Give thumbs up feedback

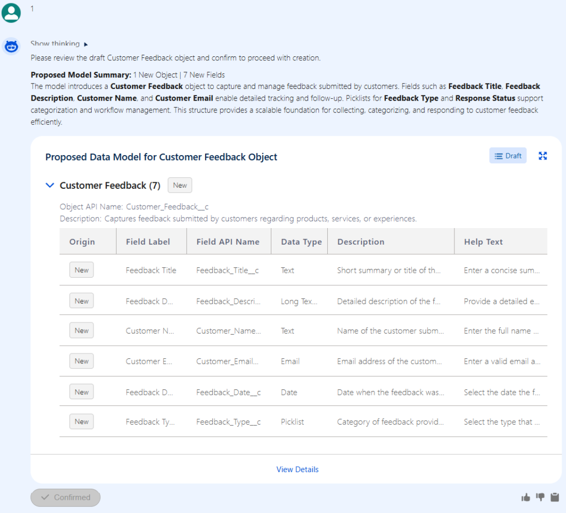tap(526, 498)
